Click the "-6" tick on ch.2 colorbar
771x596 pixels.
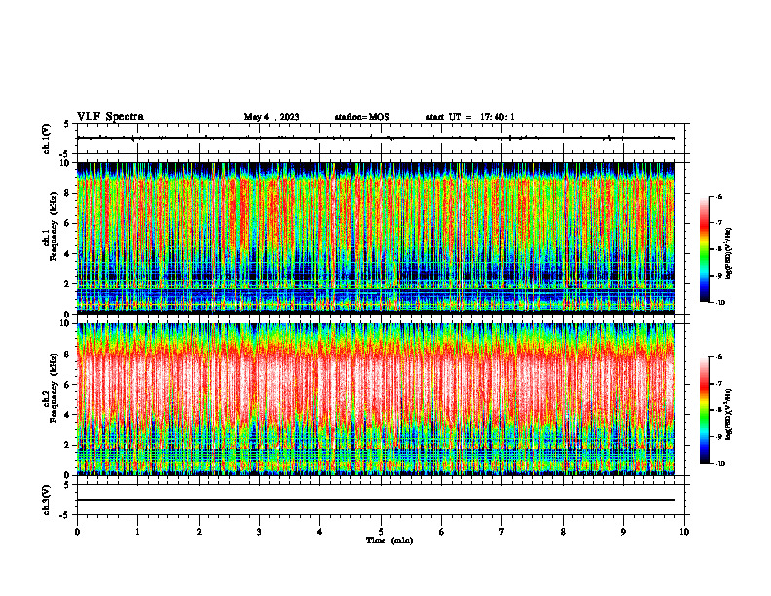point(718,357)
